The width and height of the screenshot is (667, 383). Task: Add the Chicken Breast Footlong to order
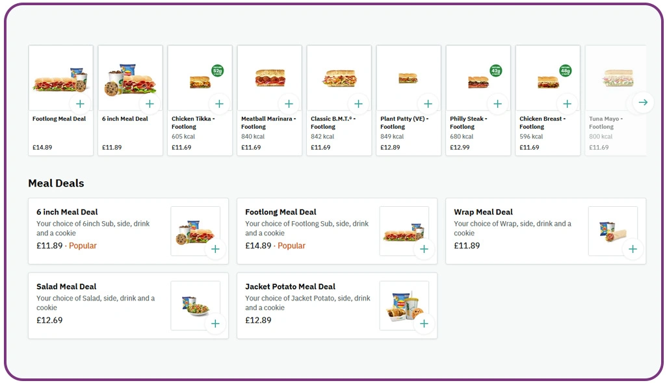[x=567, y=103]
